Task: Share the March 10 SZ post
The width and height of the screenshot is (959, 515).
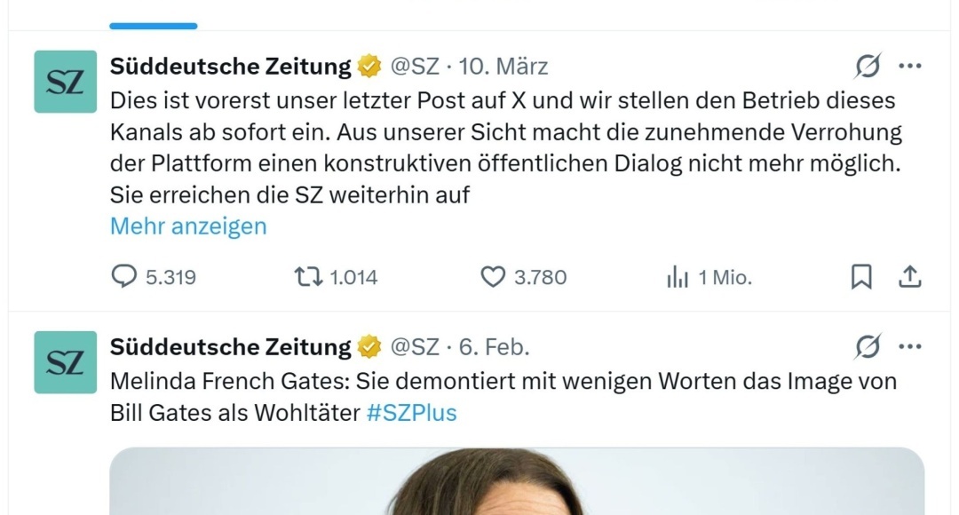Action: click(x=909, y=277)
